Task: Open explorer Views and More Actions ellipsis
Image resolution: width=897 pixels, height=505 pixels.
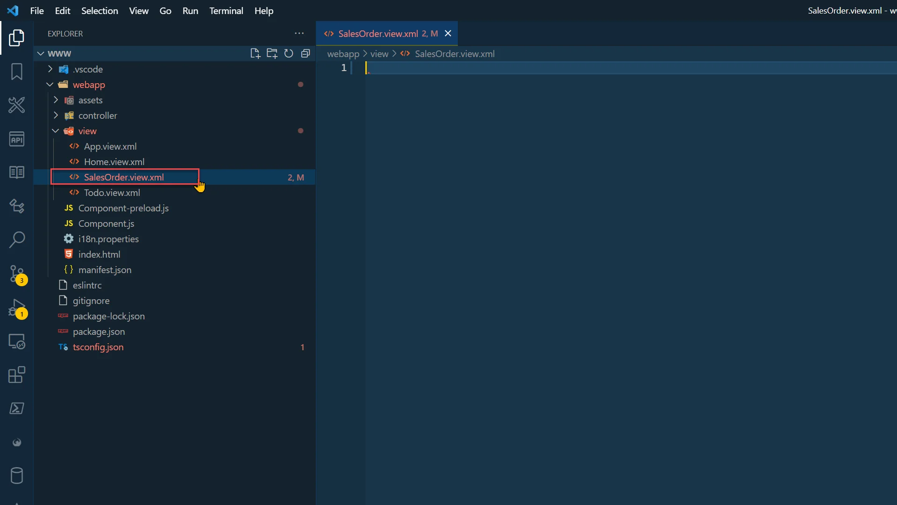Action: (299, 34)
